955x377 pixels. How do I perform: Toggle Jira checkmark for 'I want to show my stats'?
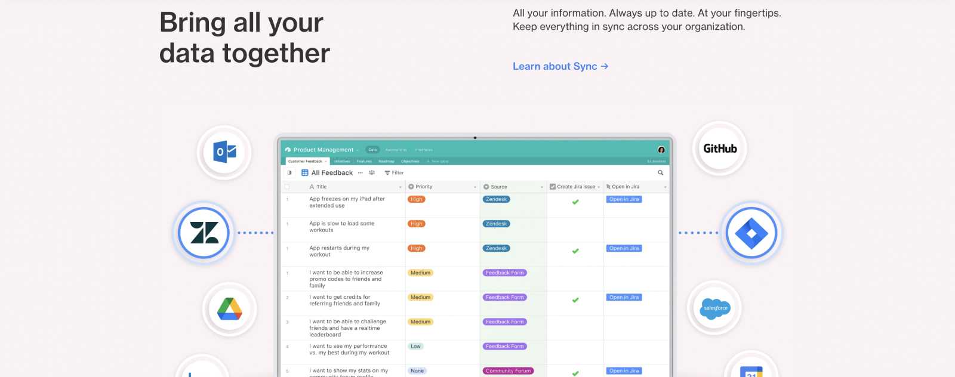(575, 373)
